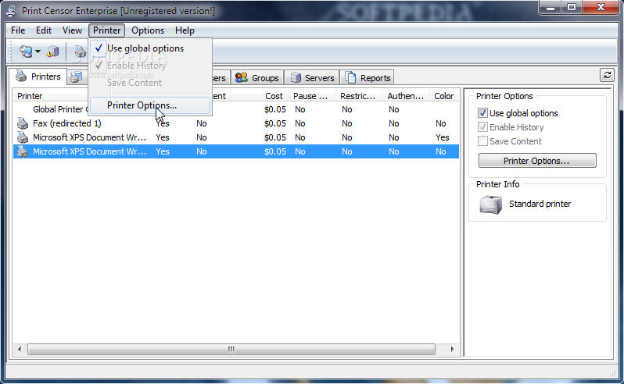
Task: Select the Fax (redirected 1) printer row
Action: [x=236, y=123]
